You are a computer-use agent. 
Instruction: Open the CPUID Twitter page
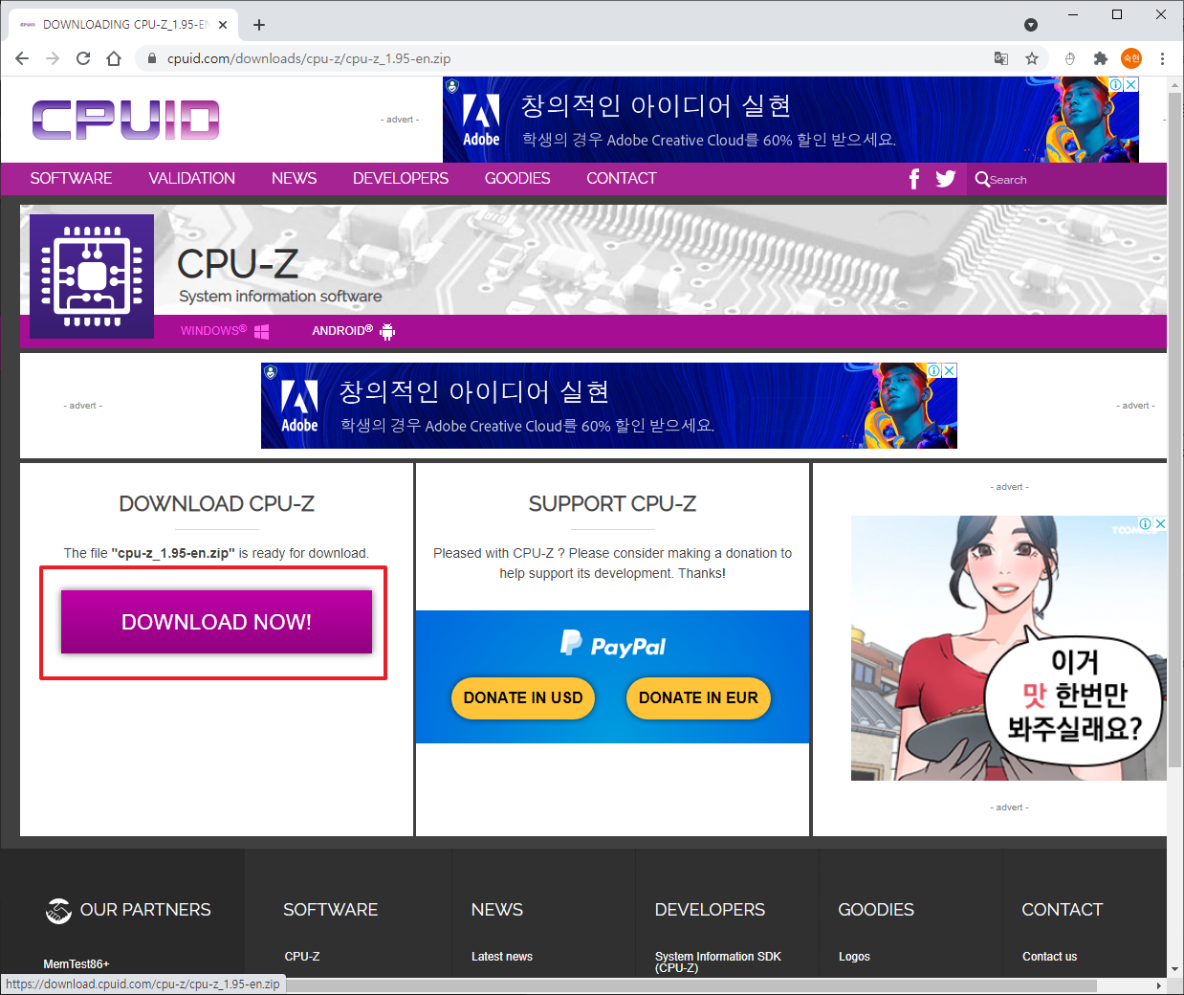coord(946,179)
